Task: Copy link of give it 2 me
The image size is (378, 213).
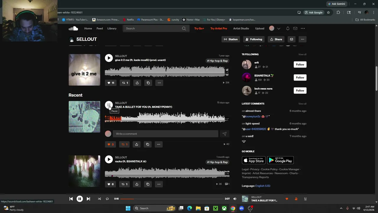Action: click(x=148, y=83)
